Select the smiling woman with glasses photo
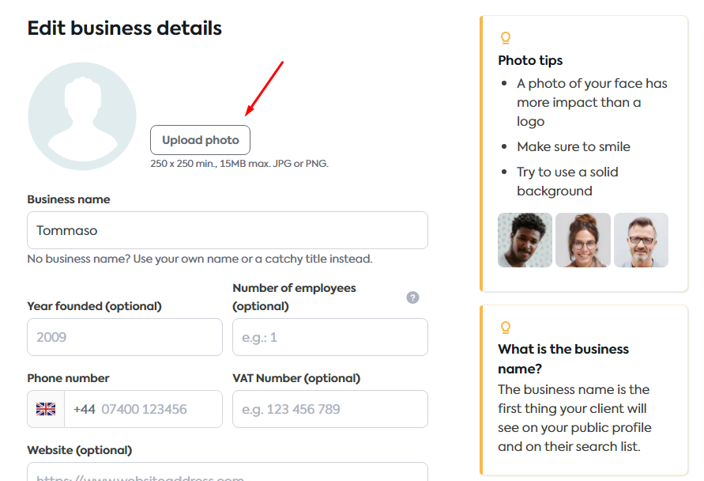Screen dimensions: 704x481 pos(582,240)
